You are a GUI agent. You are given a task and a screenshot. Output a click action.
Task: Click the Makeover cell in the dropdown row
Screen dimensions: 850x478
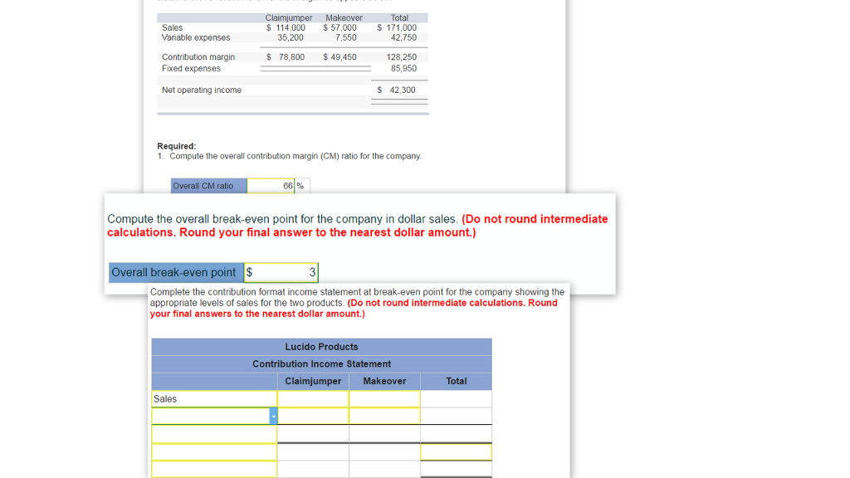[384, 417]
